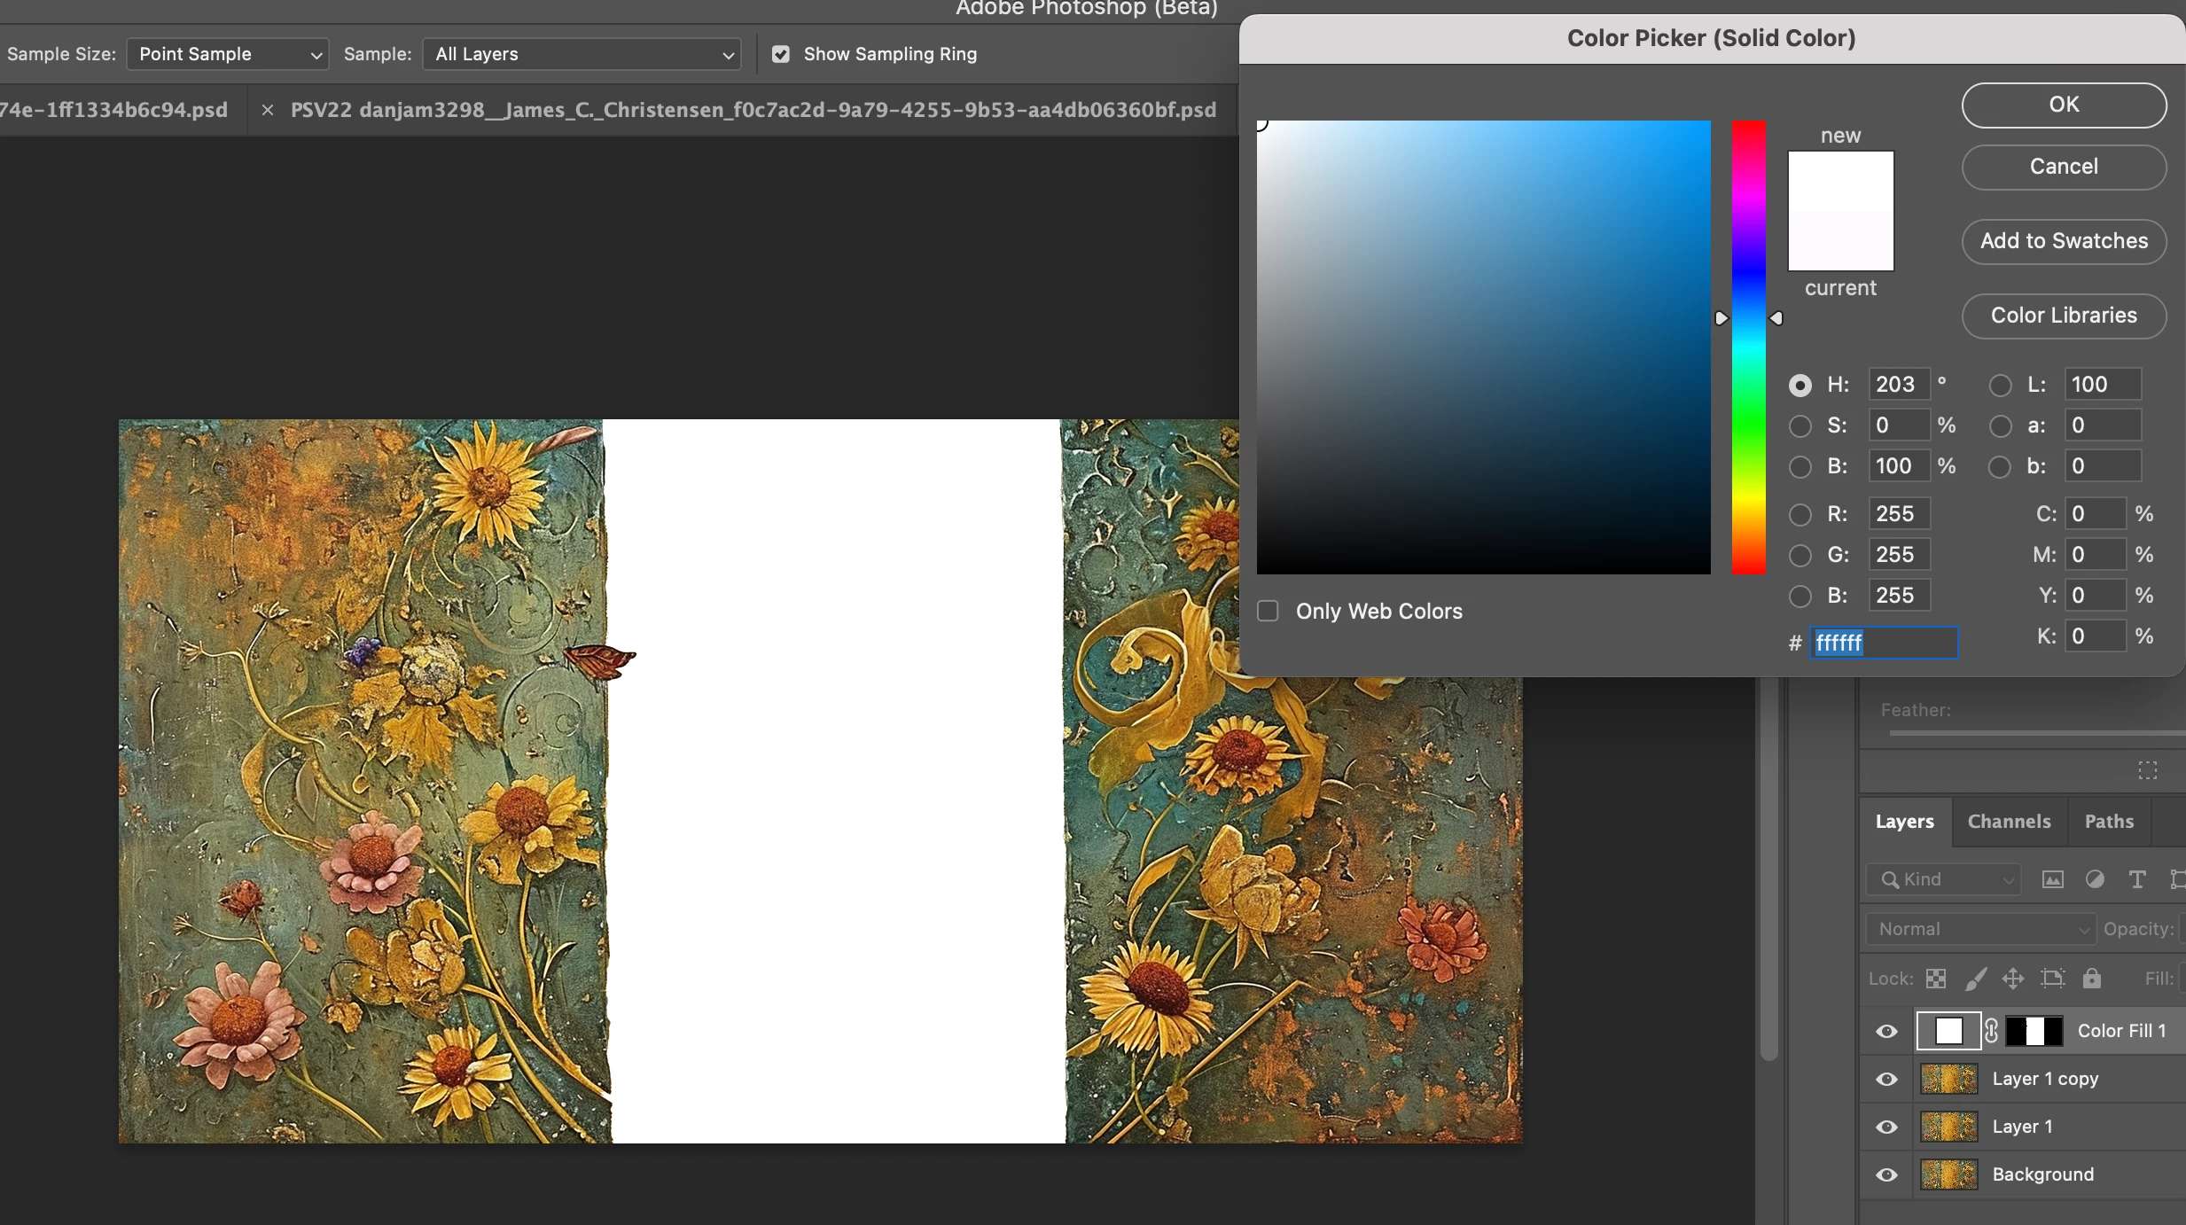The image size is (2186, 1225).
Task: Open the Sample All Layers dropdown
Action: [x=582, y=54]
